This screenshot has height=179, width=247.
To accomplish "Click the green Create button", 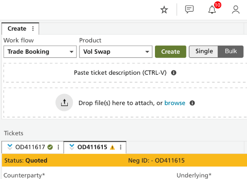I will [171, 51].
